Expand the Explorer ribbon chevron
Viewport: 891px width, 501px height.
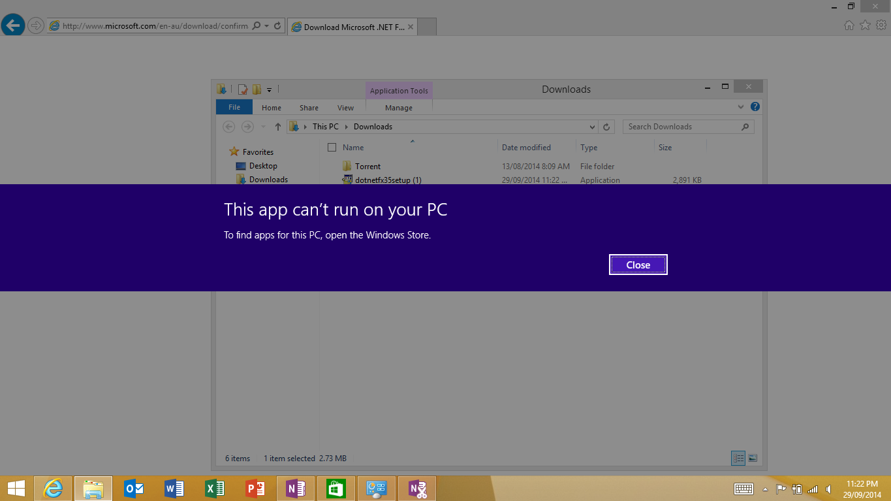pos(741,107)
